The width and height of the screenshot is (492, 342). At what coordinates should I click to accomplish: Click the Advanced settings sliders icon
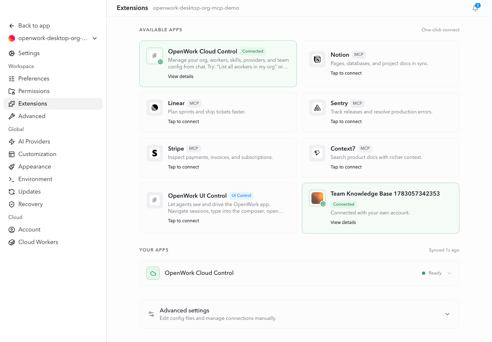(151, 314)
